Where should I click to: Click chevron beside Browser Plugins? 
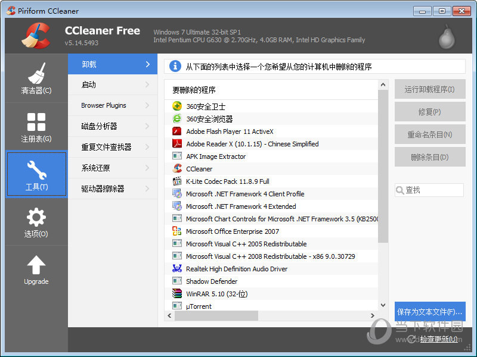pos(147,105)
